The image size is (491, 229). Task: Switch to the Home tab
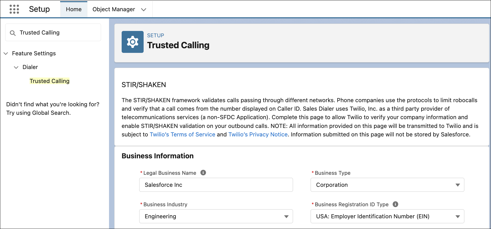coord(74,9)
